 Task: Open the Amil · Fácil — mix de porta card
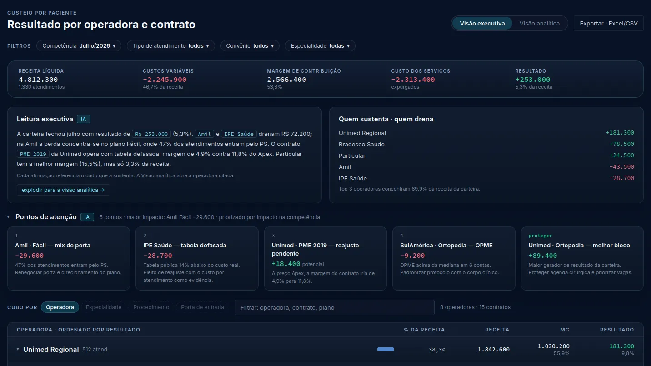69,258
